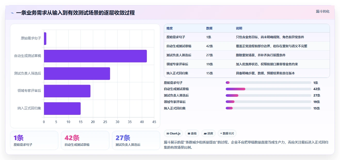Click progress list value 15条
The width and height of the screenshot is (340, 160).
coord(317,108)
